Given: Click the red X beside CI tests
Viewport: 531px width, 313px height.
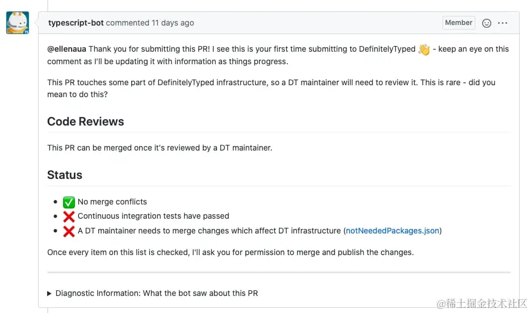Looking at the screenshot, I should coord(69,216).
